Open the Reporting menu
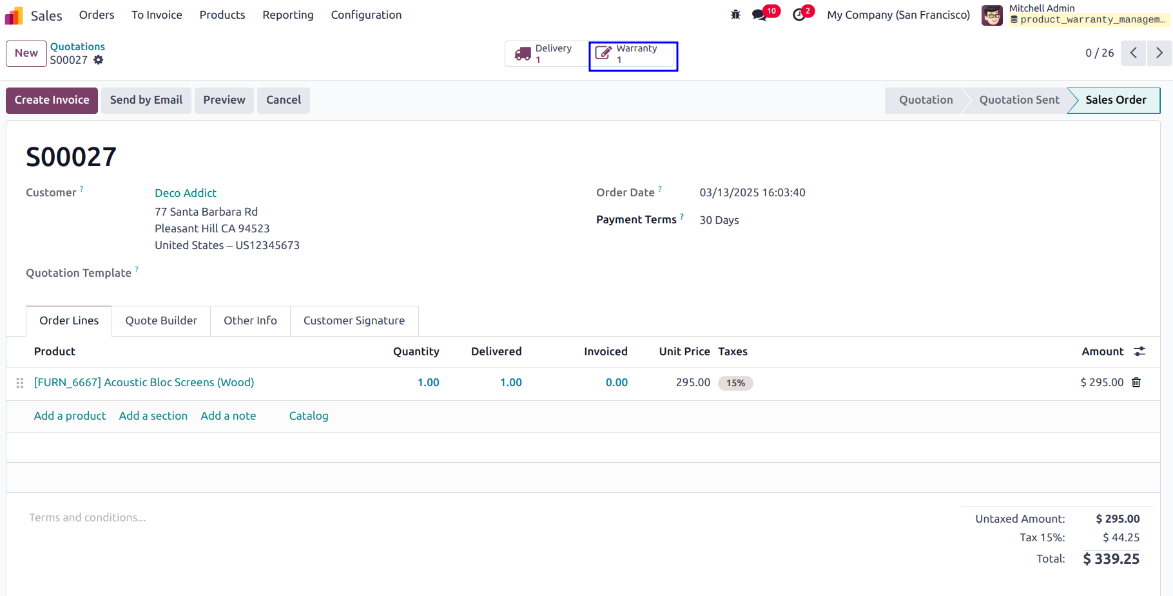Screen dimensions: 1173x596 (288, 15)
